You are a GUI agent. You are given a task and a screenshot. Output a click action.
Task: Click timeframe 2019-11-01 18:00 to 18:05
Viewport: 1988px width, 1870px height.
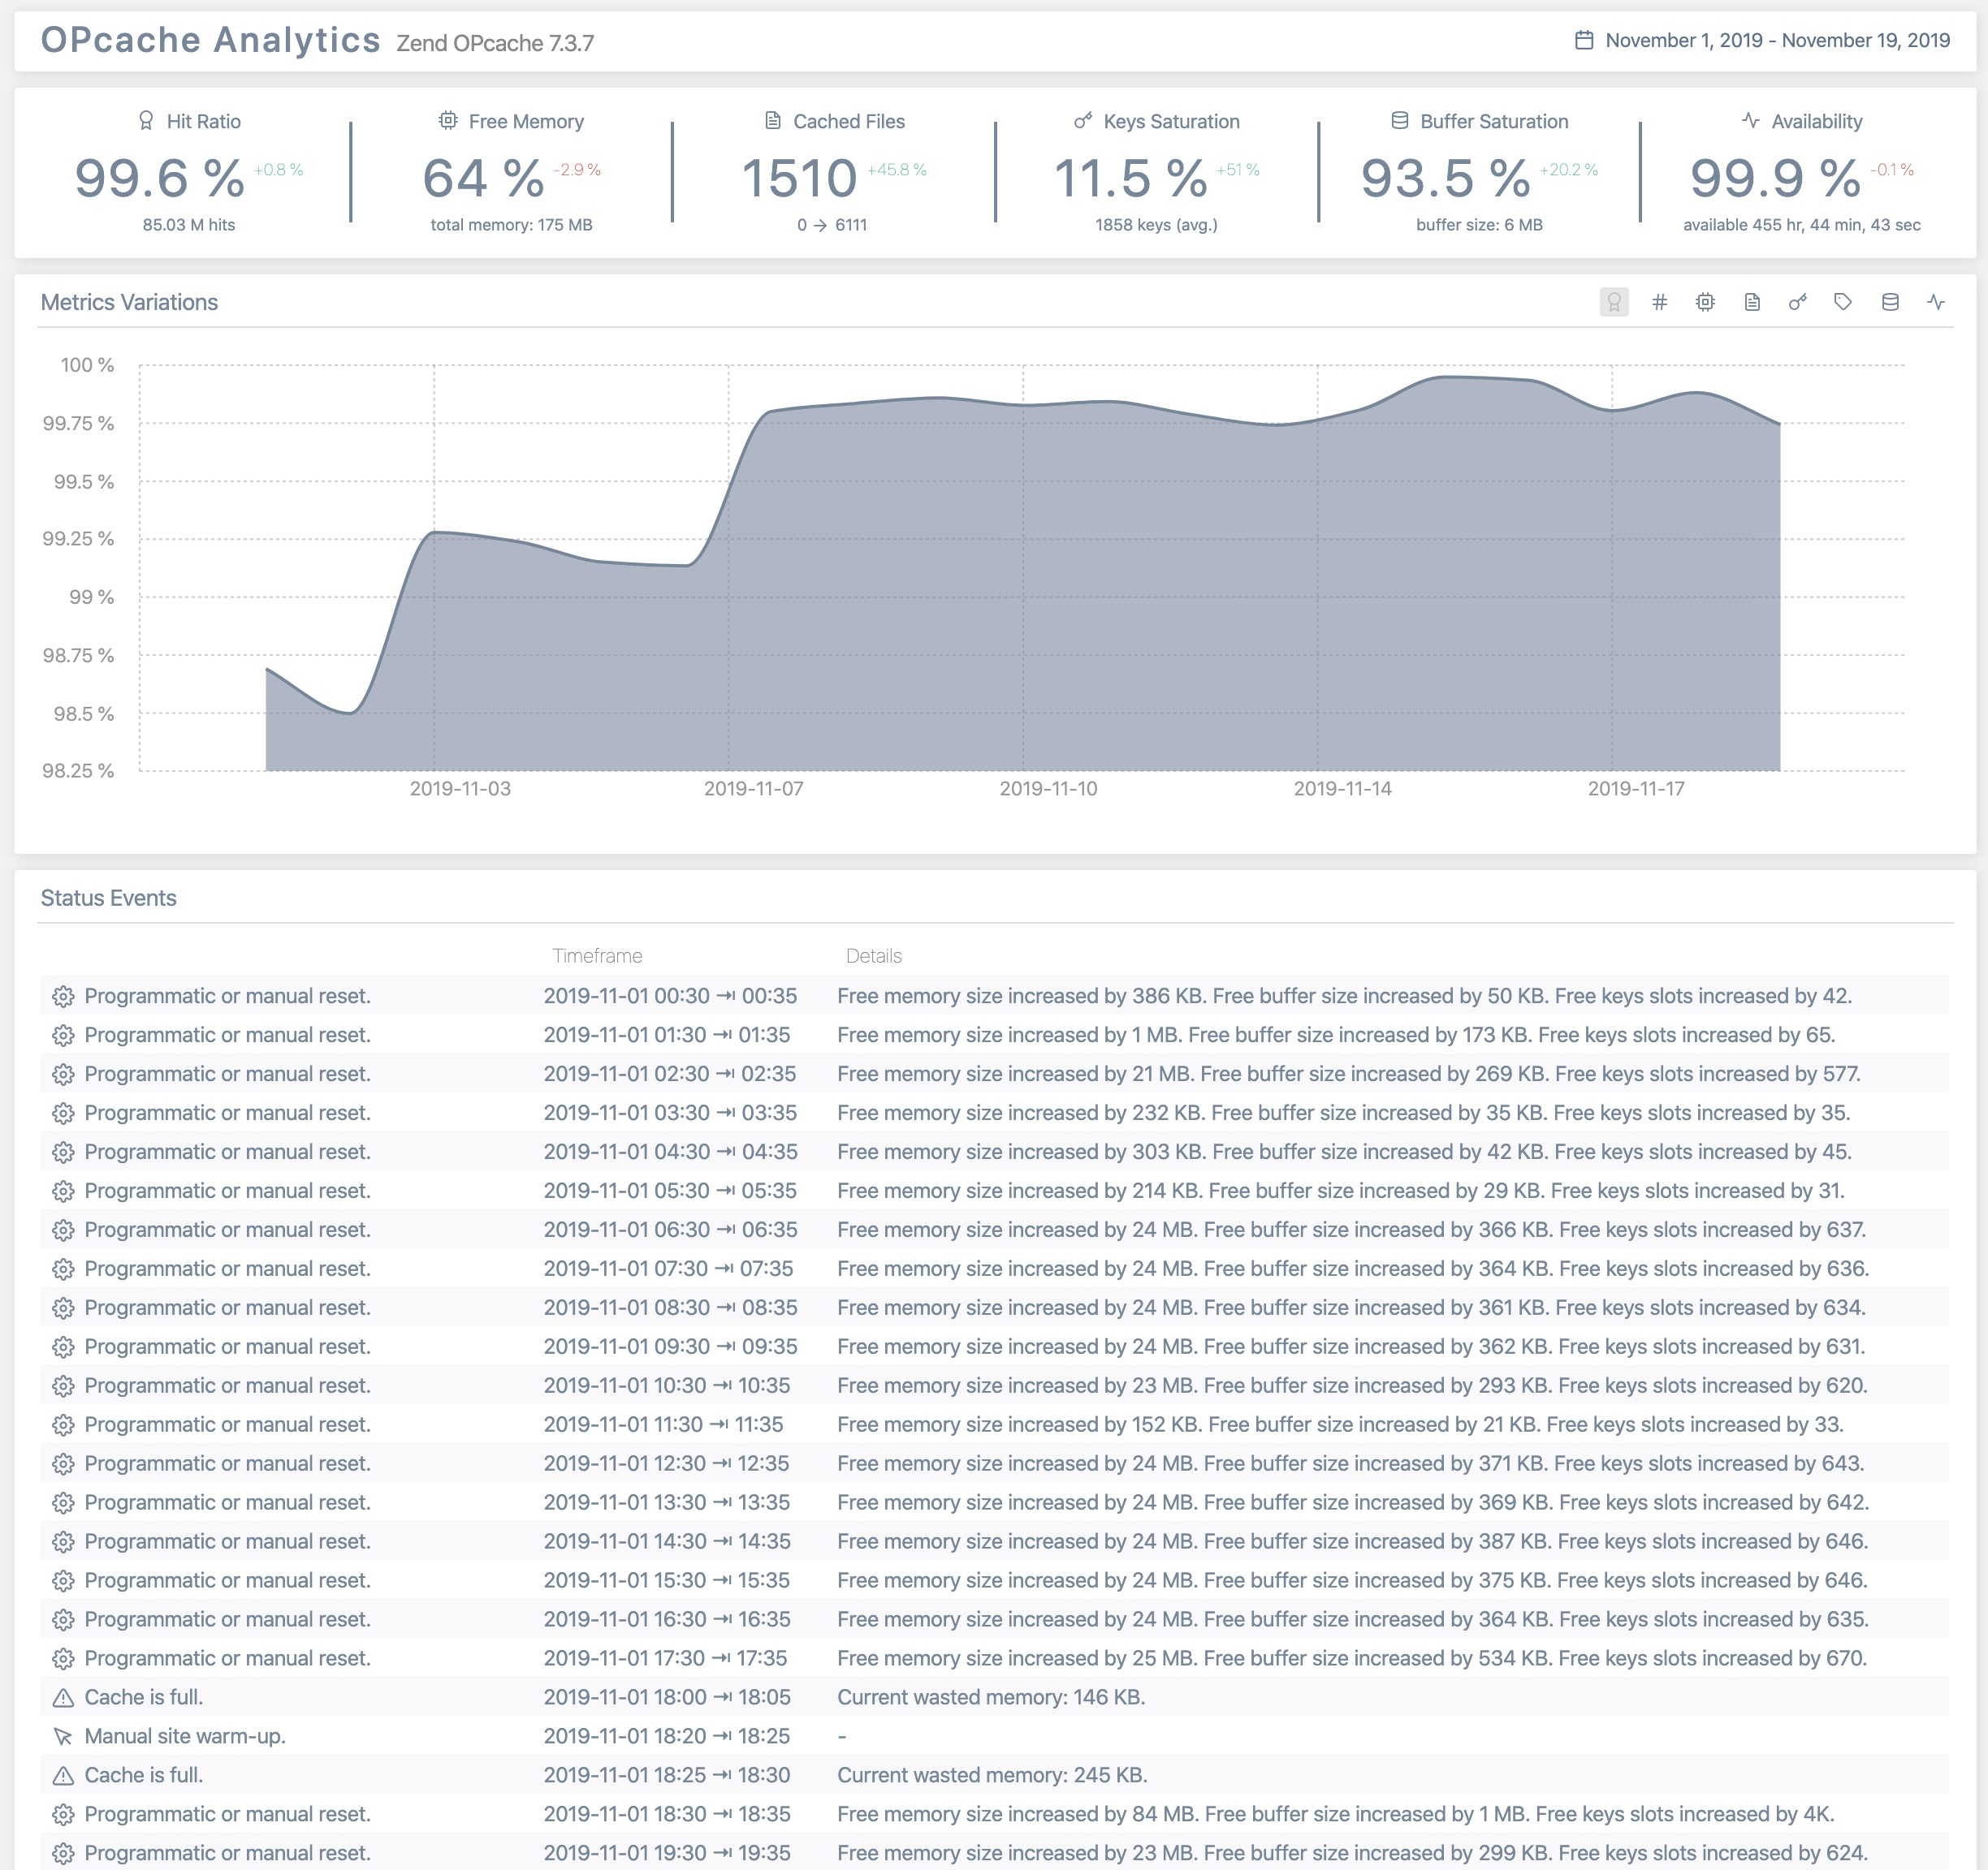pos(667,1697)
